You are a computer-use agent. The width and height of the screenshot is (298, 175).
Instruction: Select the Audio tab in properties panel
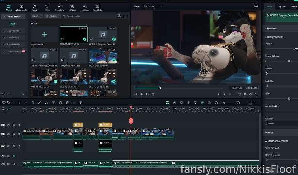(x=269, y=7)
